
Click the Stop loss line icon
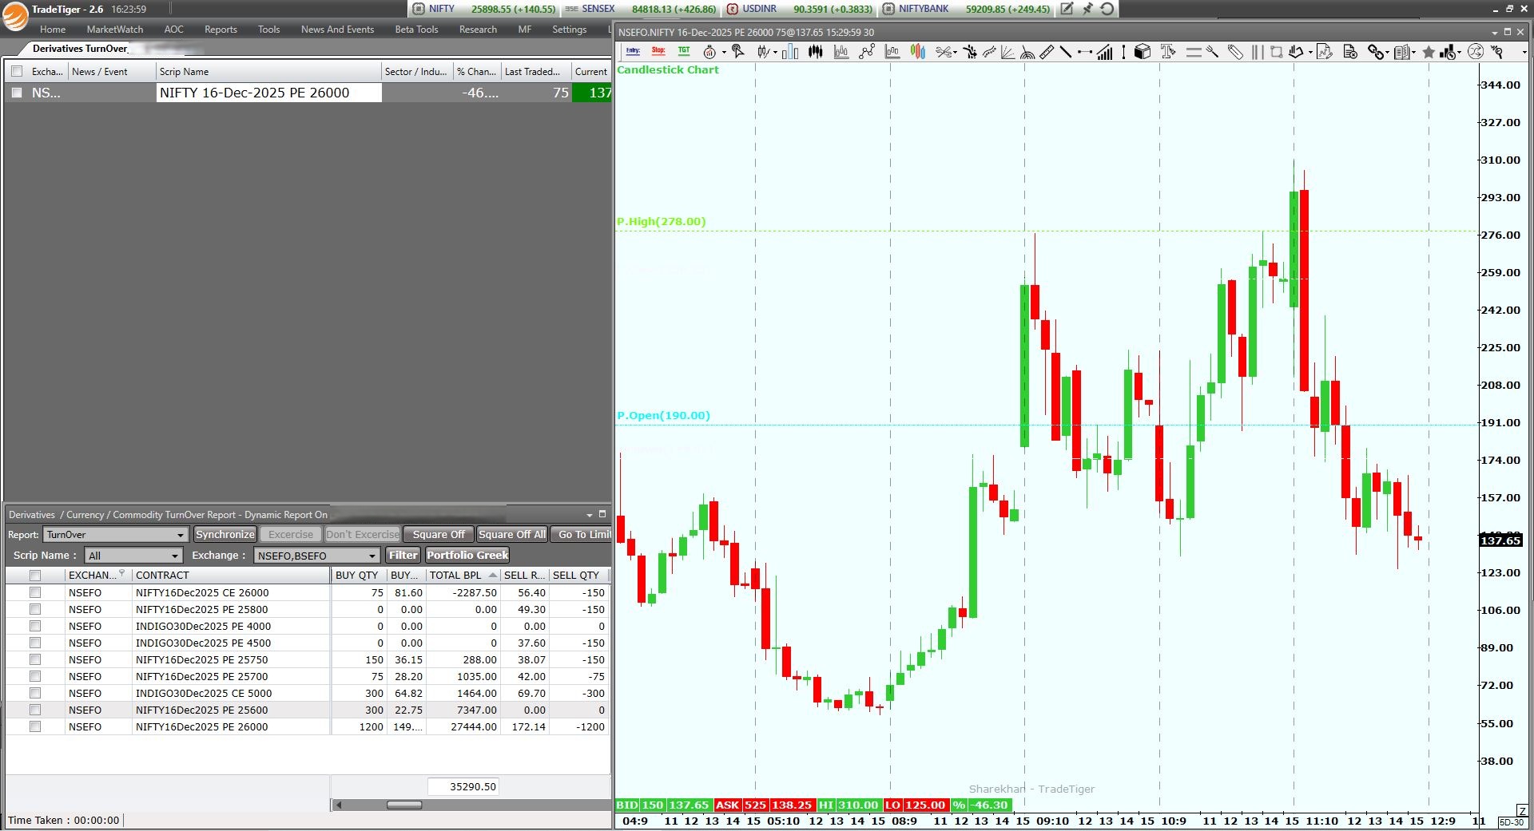[658, 51]
